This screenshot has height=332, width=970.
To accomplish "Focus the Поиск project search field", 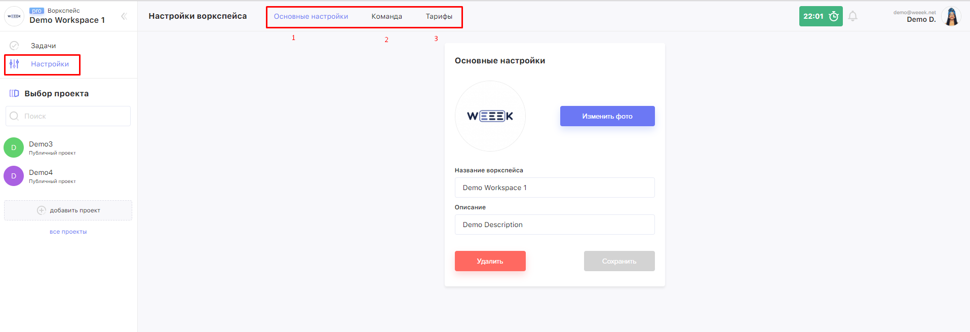I will pos(68,116).
